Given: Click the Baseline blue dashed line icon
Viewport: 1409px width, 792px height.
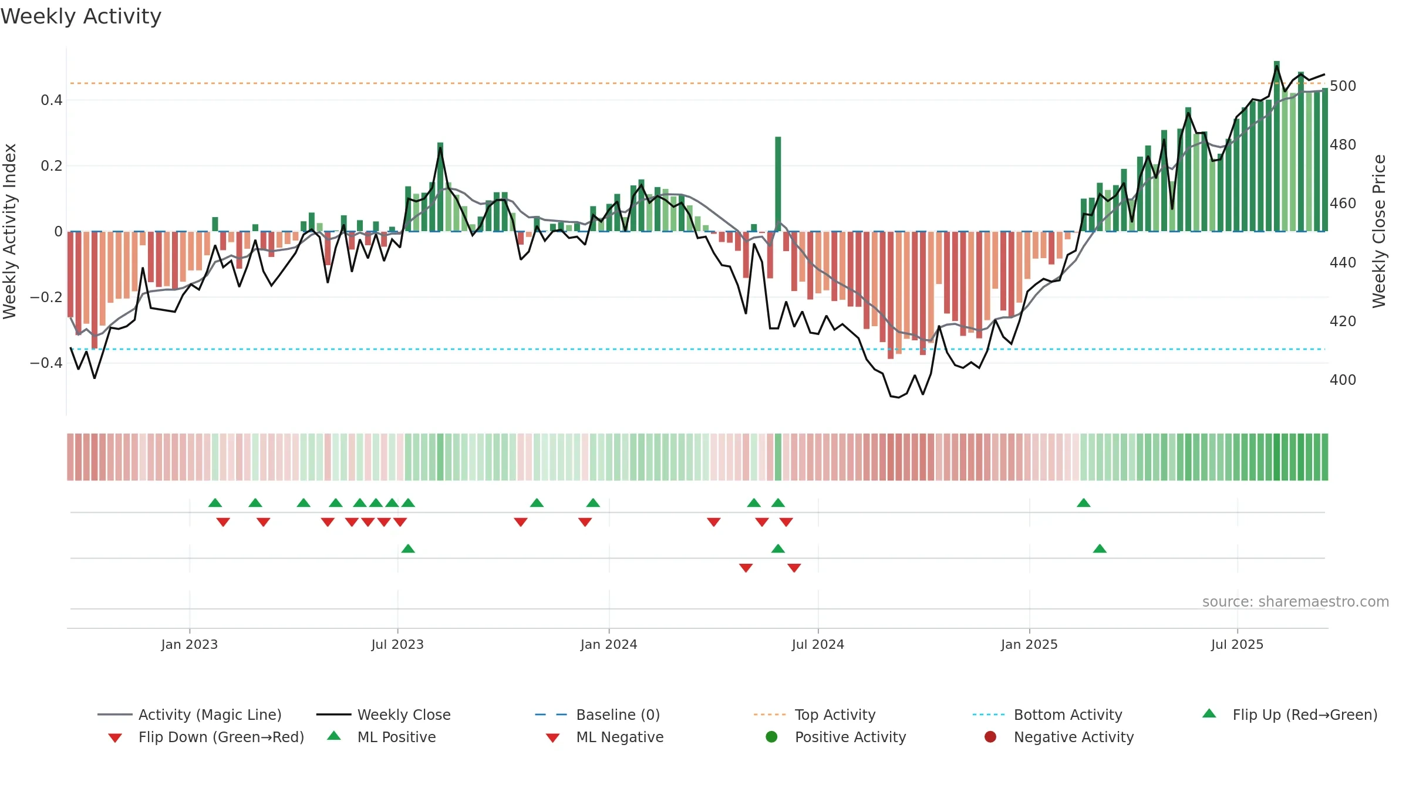Looking at the screenshot, I should tap(551, 715).
